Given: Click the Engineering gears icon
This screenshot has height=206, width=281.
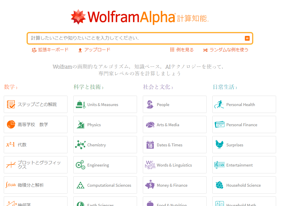Looking at the screenshot, I should tap(80, 165).
